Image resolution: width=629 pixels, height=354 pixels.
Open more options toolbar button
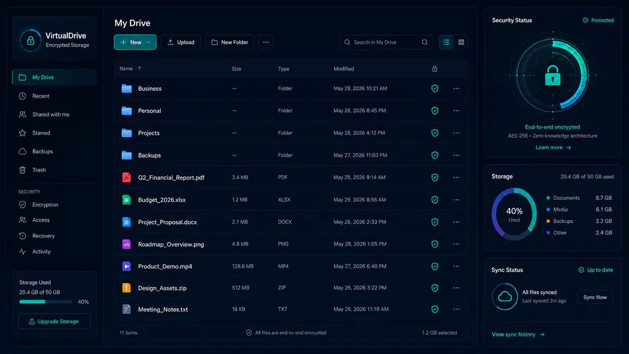click(x=266, y=42)
